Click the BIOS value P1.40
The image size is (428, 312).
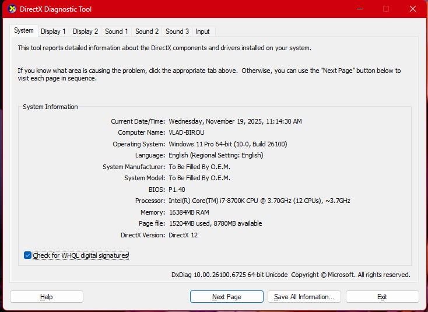[177, 190]
